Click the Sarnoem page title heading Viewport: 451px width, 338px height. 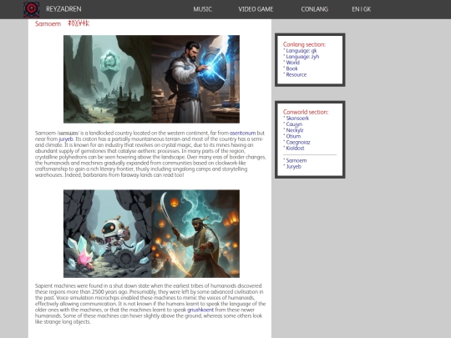(x=48, y=24)
